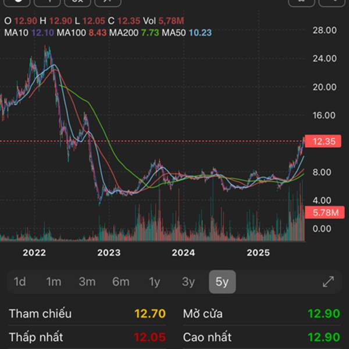Viewport: 349px width, 349px height.
Task: Tap the green 12.90 beside Mở cửa
Action: pyautogui.click(x=324, y=314)
